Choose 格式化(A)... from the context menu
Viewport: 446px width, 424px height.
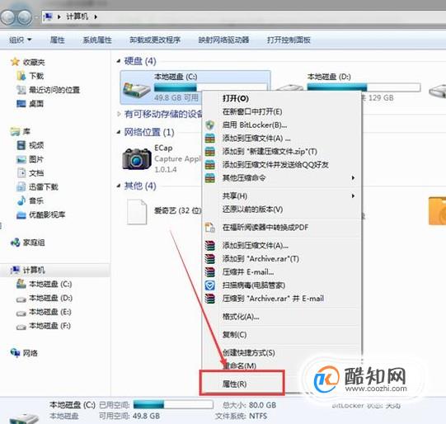point(241,317)
